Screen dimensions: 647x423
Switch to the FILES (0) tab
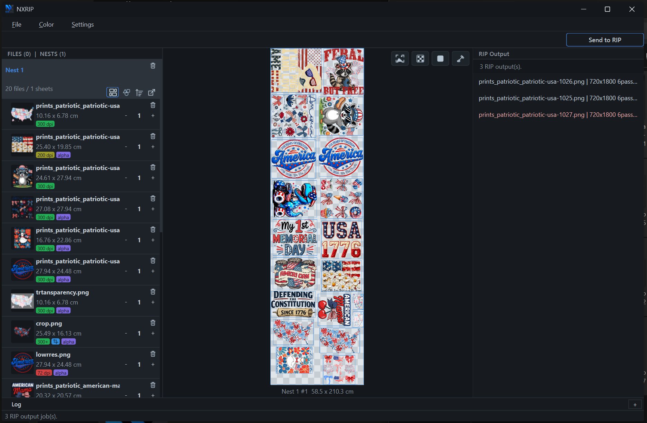[19, 54]
